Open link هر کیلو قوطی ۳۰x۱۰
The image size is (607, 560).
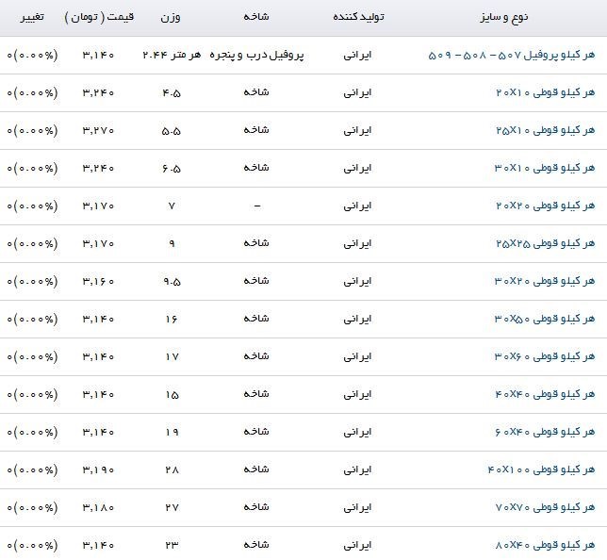pyautogui.click(x=545, y=169)
